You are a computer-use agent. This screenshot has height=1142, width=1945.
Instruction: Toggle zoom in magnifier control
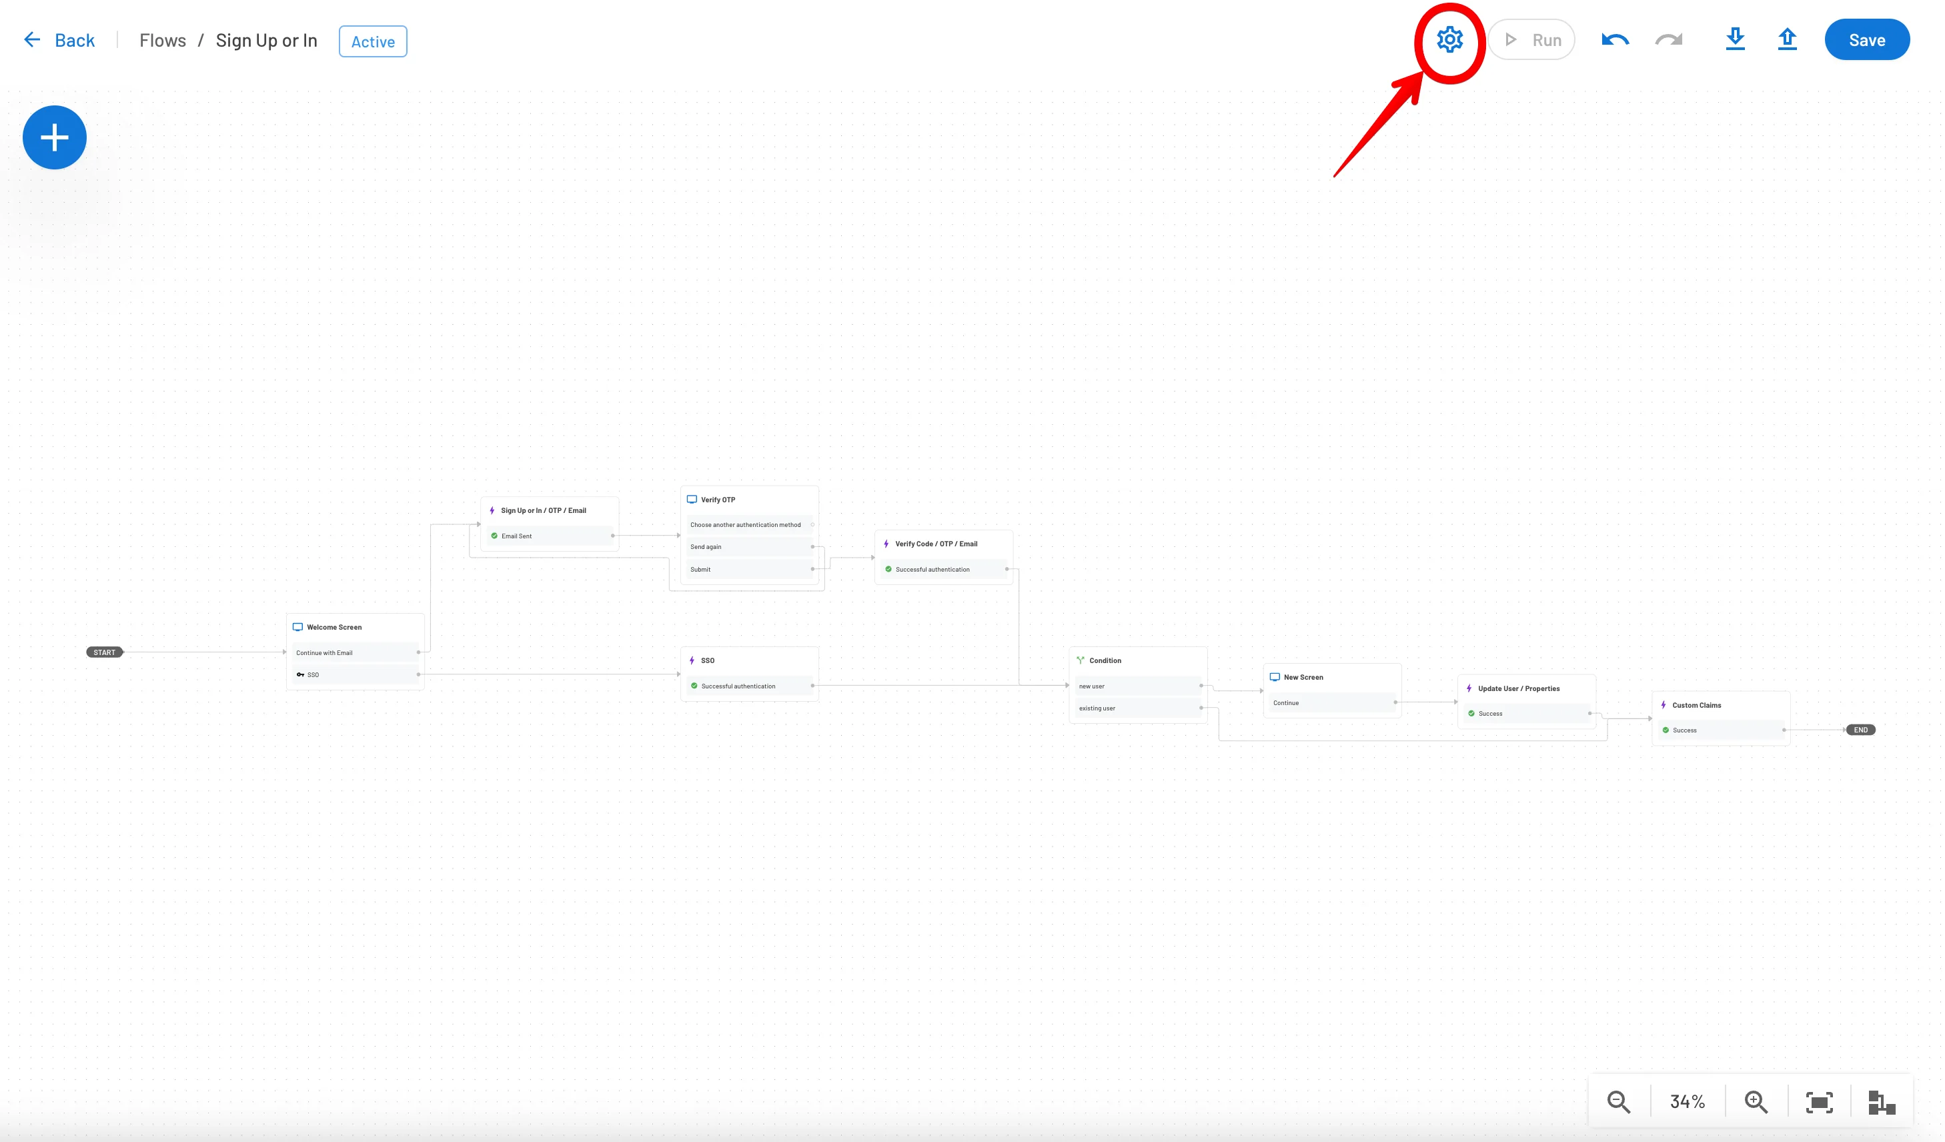coord(1758,1103)
